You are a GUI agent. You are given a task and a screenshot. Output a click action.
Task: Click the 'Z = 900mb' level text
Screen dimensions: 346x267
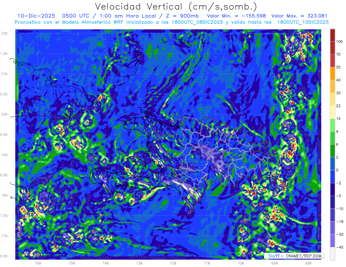pyautogui.click(x=180, y=16)
